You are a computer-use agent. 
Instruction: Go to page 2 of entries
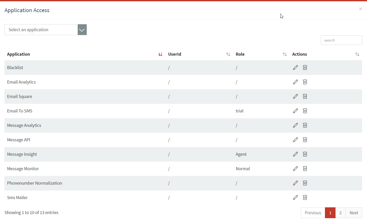[x=340, y=213]
